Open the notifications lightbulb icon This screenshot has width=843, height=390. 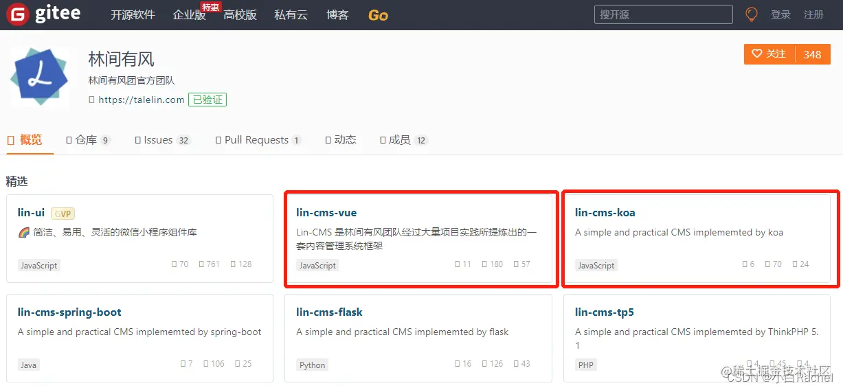coord(752,14)
